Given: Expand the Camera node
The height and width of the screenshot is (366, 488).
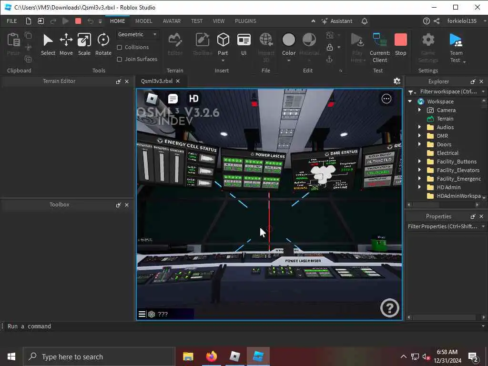Looking at the screenshot, I should click(x=419, y=110).
